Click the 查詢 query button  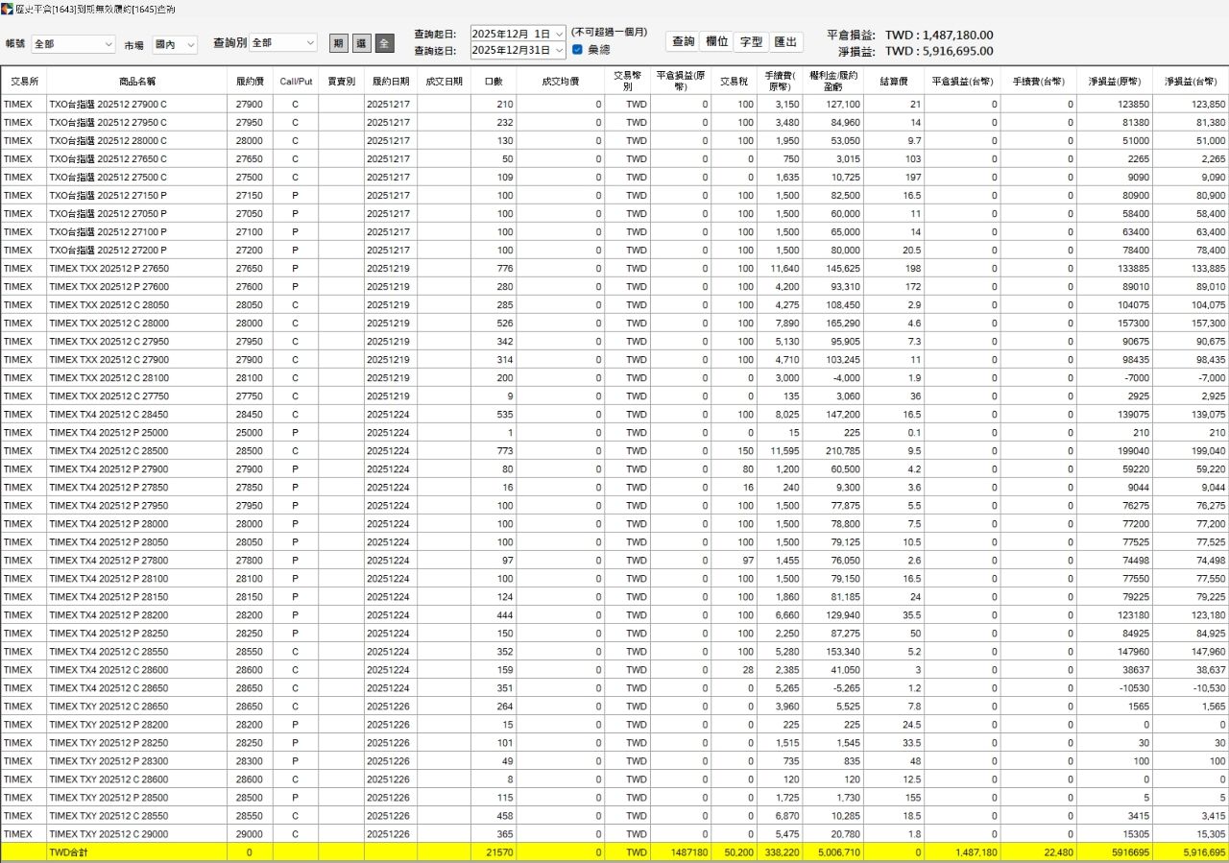[683, 41]
